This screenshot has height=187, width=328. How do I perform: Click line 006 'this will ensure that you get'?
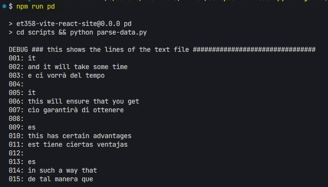(83, 102)
